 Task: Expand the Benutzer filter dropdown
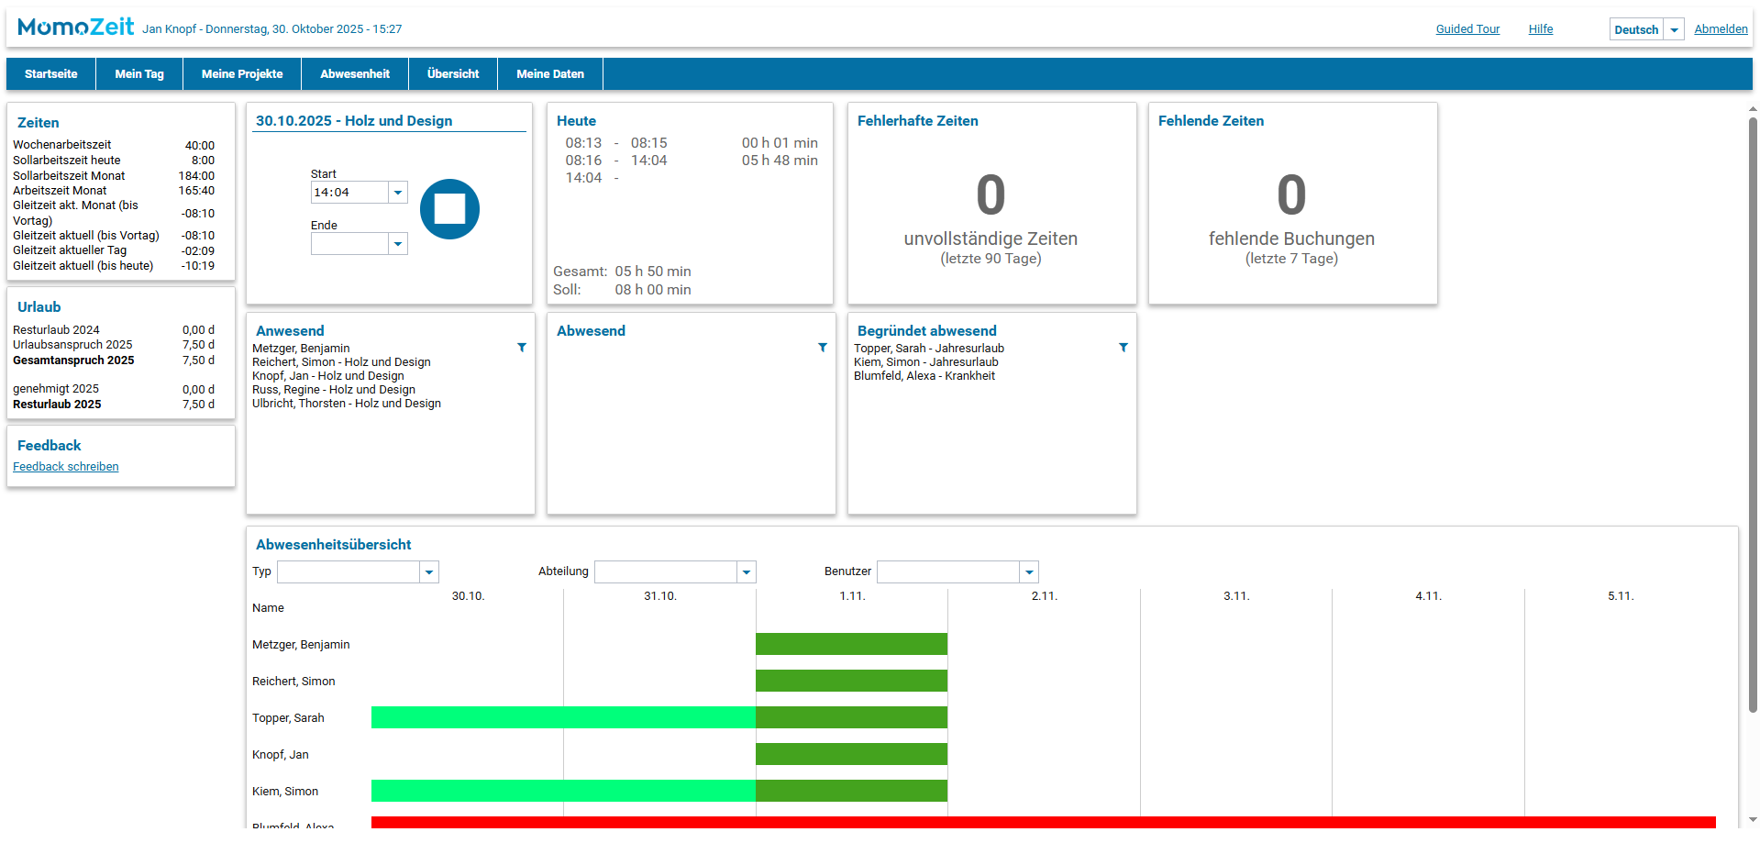(1029, 572)
